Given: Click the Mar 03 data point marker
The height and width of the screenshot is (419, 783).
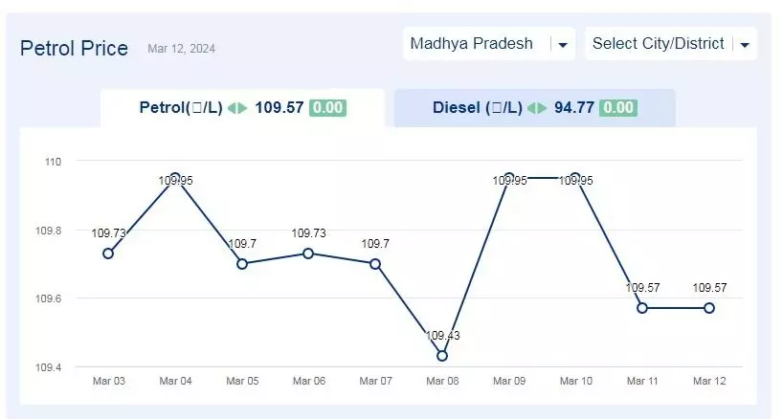Looking at the screenshot, I should coord(108,254).
